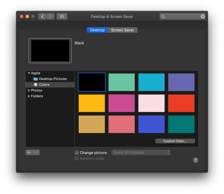Toggle the Random order checkbox
This screenshot has width=224, height=194.
[x=77, y=158]
